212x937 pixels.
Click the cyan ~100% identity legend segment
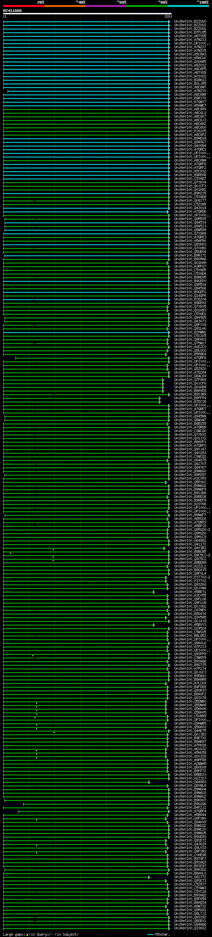(x=188, y=6)
